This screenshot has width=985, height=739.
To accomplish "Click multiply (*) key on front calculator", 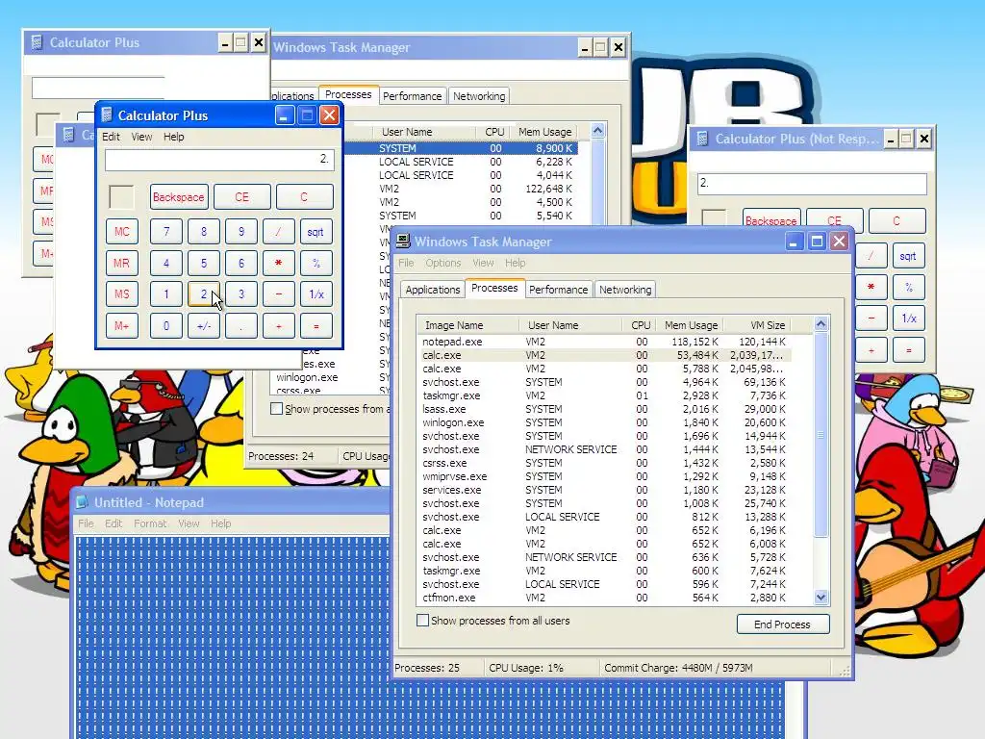I will (278, 263).
